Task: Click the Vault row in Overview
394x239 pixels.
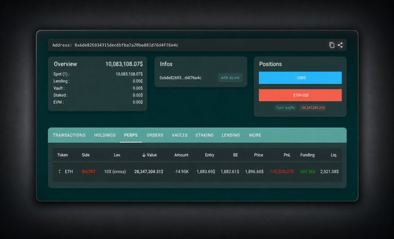Action: click(x=98, y=88)
